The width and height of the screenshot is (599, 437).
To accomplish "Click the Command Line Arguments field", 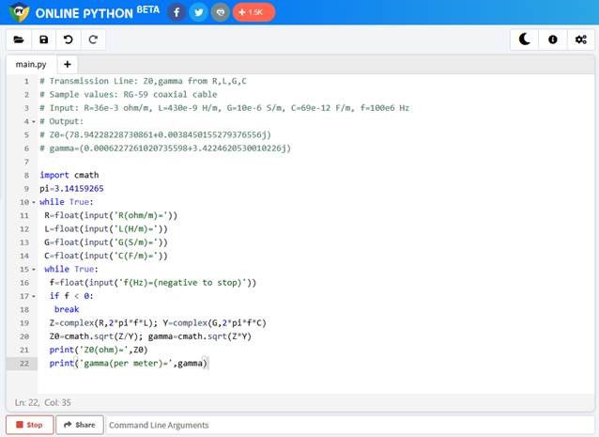I will click(347, 425).
